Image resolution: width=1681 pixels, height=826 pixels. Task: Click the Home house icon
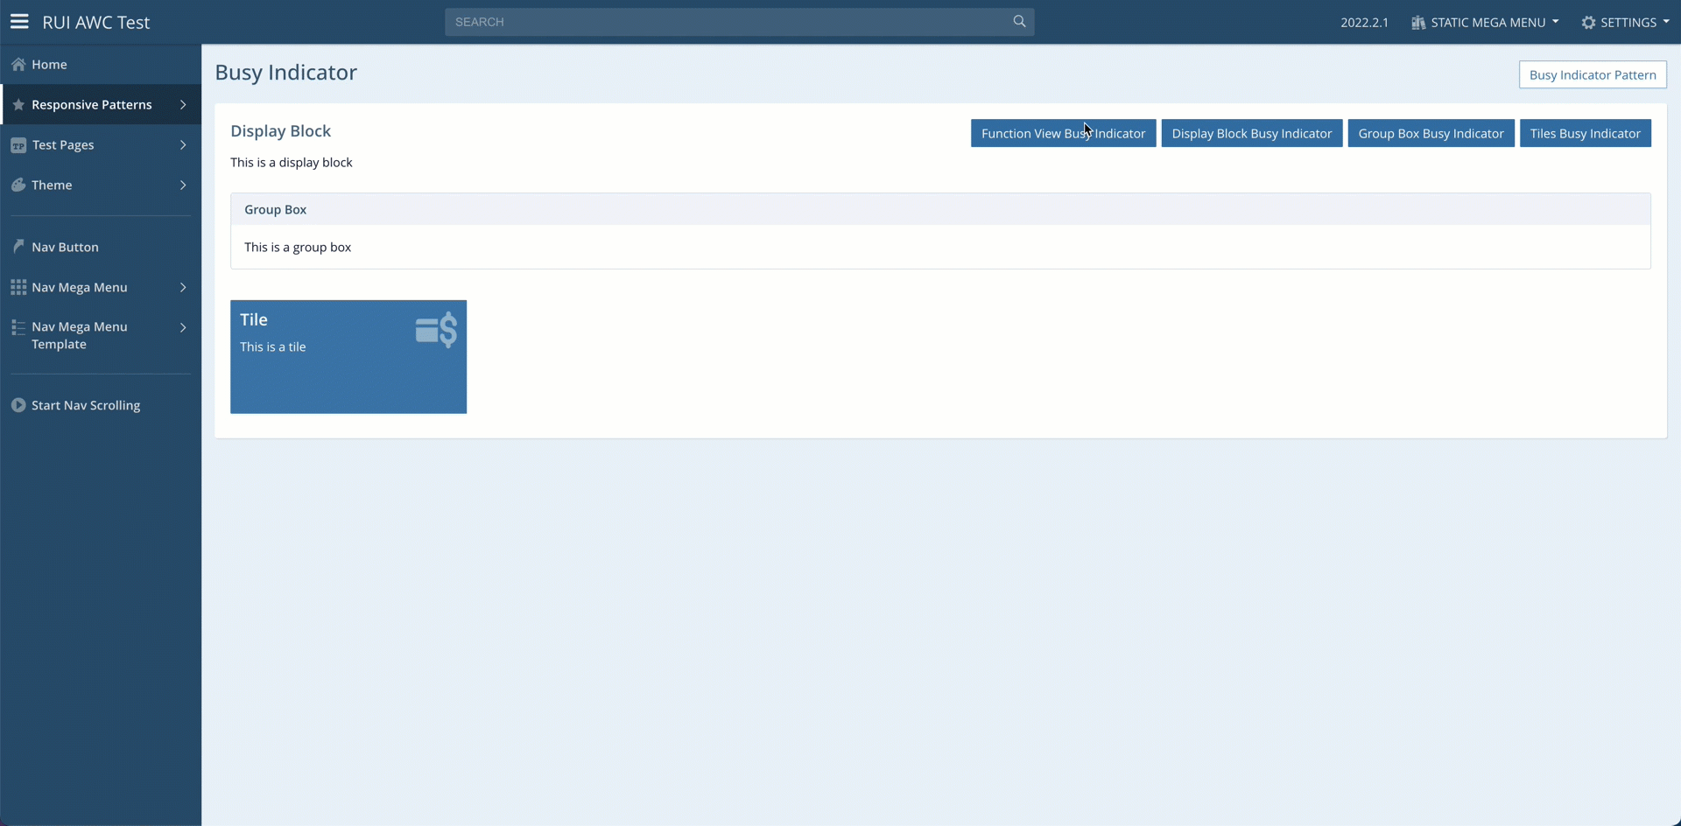pyautogui.click(x=18, y=65)
